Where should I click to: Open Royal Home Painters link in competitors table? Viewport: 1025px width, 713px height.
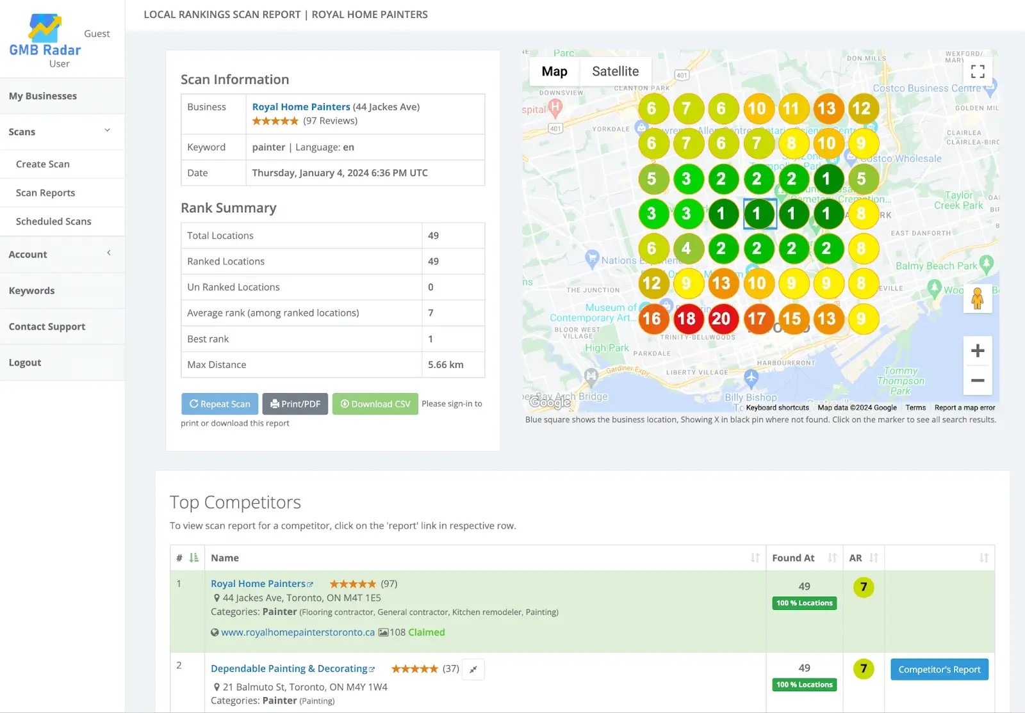pos(258,584)
